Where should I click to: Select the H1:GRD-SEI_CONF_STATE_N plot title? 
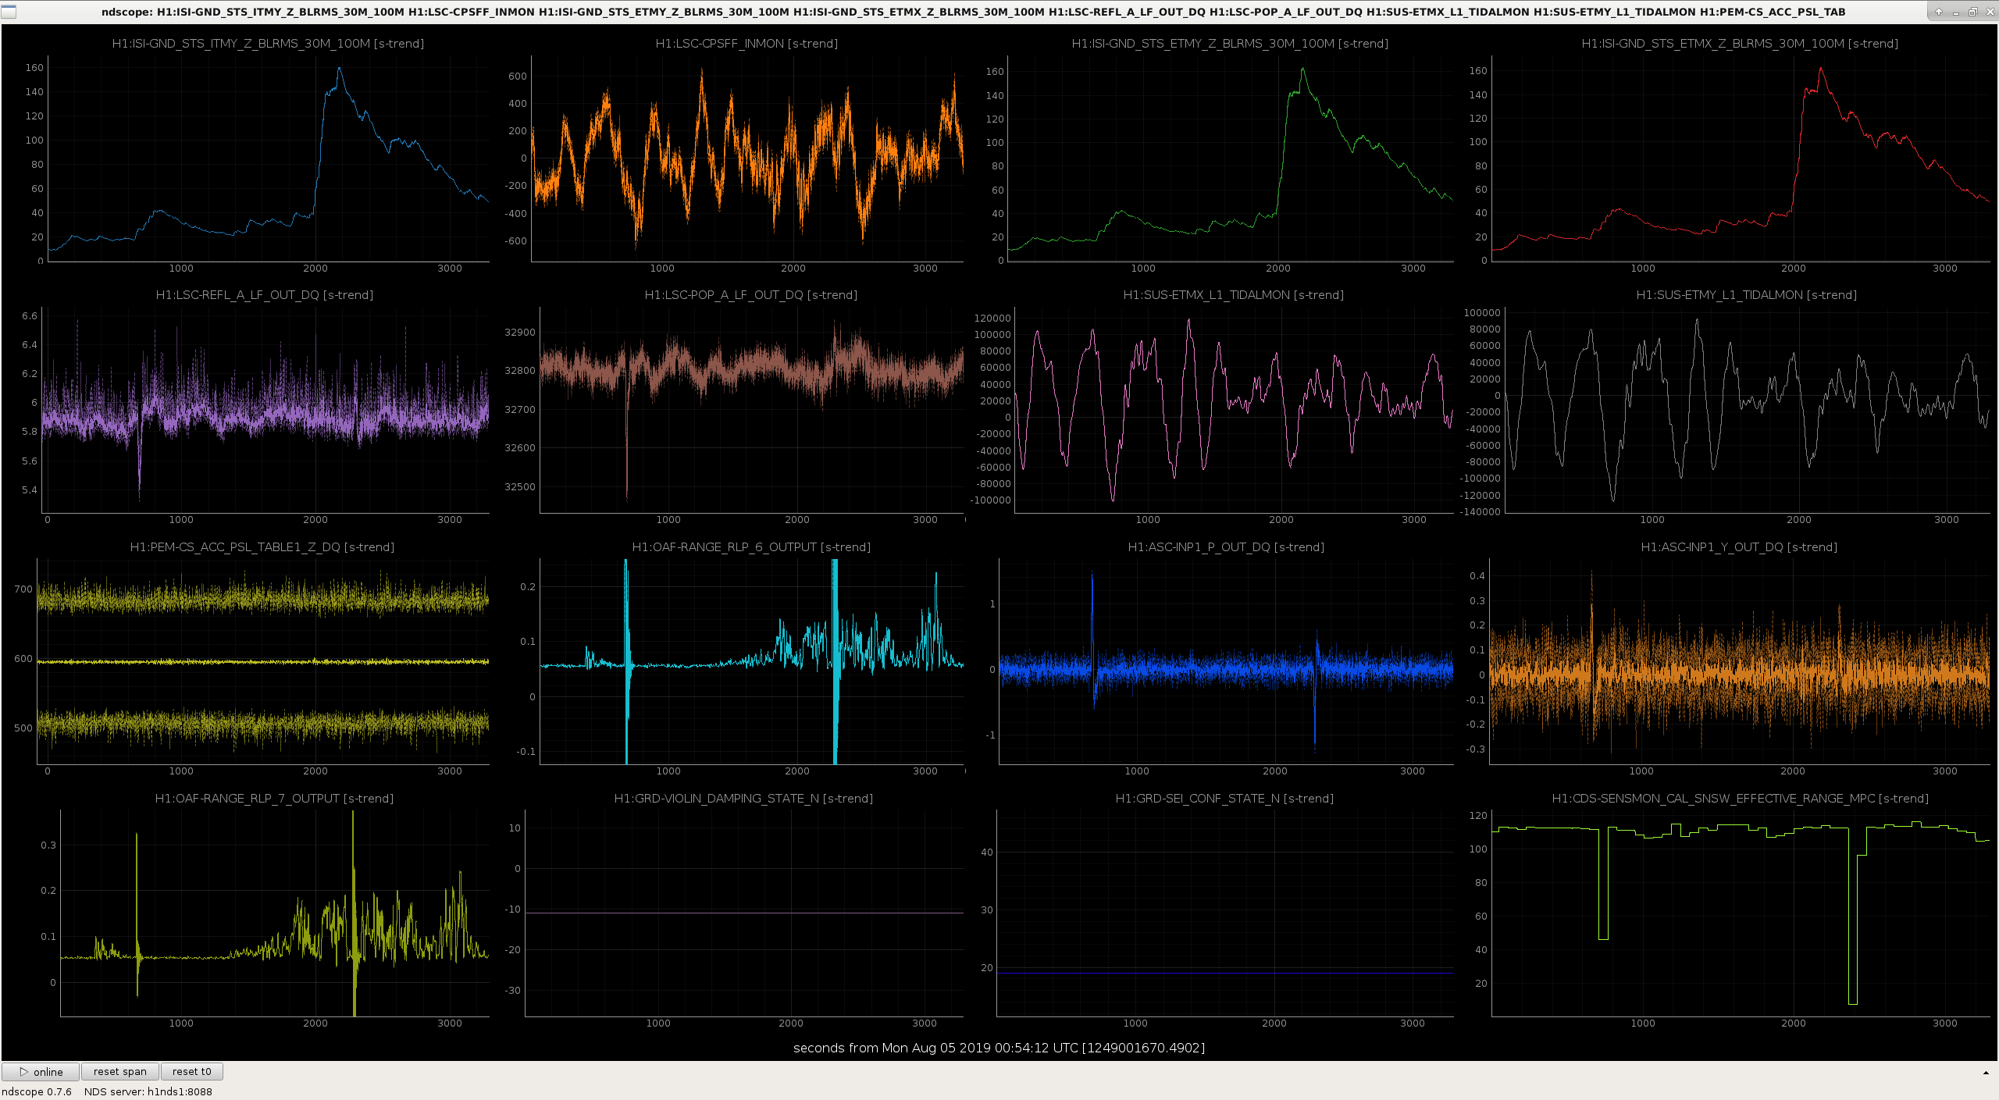tap(1224, 799)
